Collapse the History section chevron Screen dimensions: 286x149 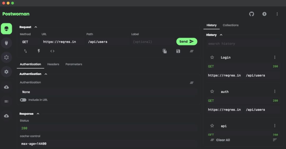coord(221,35)
